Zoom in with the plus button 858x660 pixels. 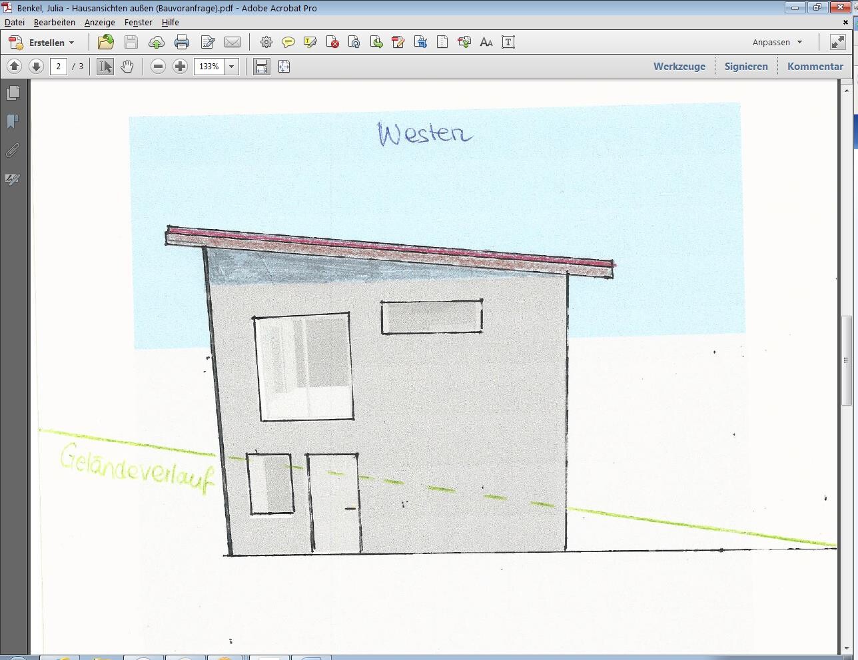coord(180,67)
